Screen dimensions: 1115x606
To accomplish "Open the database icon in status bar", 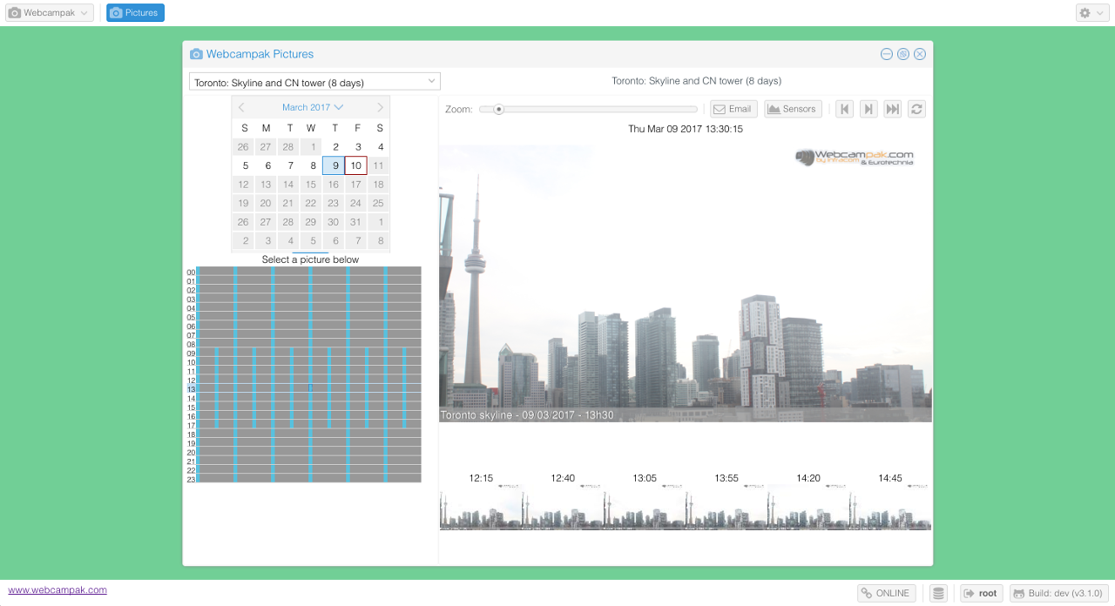I will click(938, 594).
